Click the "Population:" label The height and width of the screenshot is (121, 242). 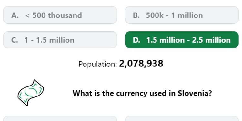[x=98, y=64]
